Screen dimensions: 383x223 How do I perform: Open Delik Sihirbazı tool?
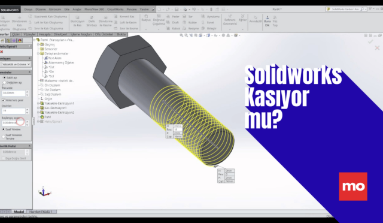pos(92,22)
